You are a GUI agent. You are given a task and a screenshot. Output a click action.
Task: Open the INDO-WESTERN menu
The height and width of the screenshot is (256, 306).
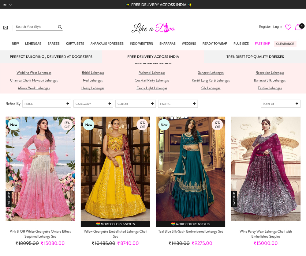pyautogui.click(x=141, y=44)
